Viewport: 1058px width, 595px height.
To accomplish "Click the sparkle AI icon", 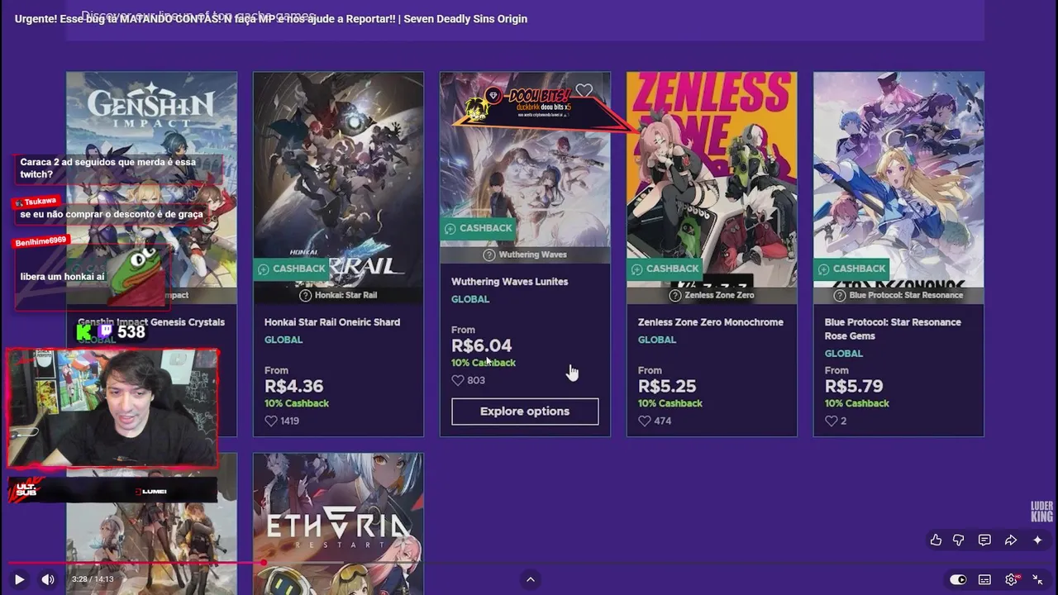I will [1037, 540].
